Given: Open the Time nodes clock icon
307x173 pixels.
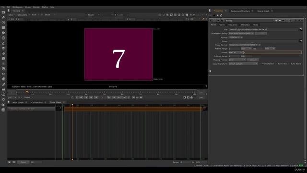Looking at the screenshot, I should 3,23.
